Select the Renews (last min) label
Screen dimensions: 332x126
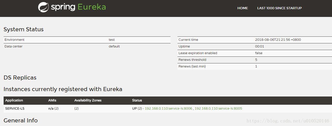coord(192,66)
